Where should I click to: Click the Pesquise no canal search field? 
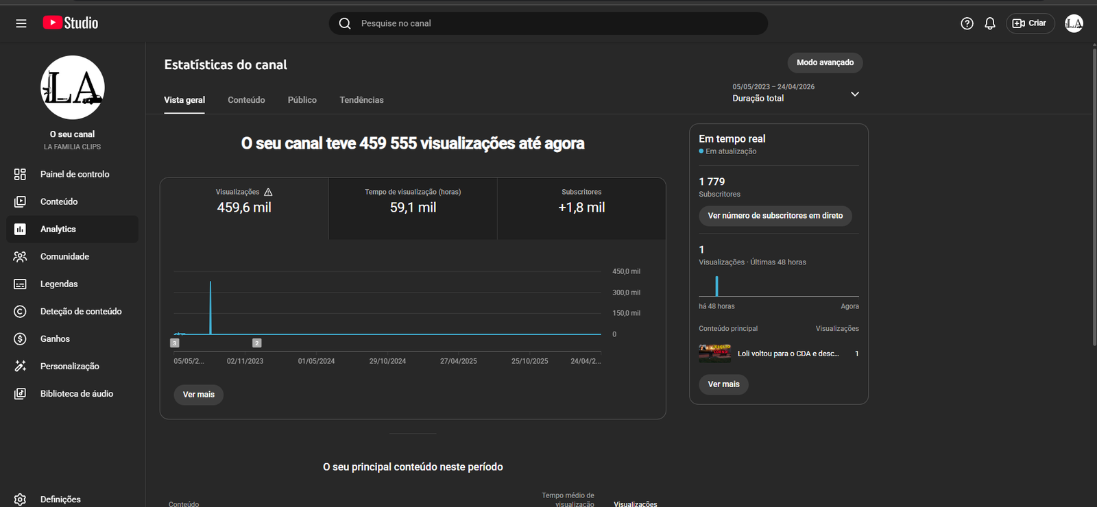[548, 23]
